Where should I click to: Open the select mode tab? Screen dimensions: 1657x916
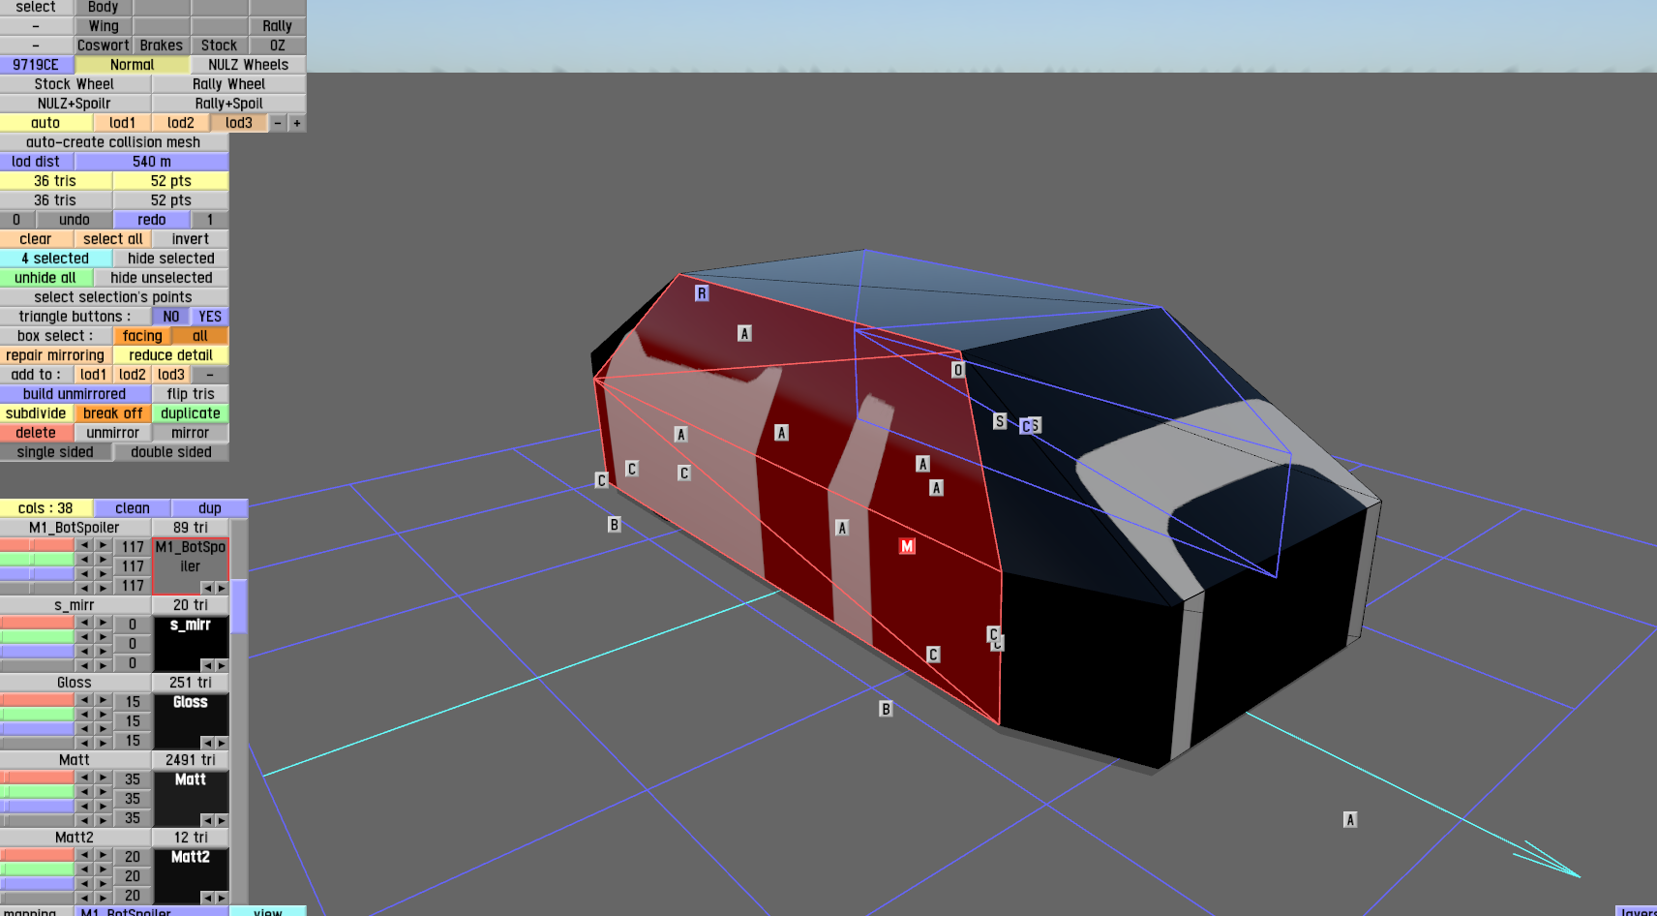point(36,7)
